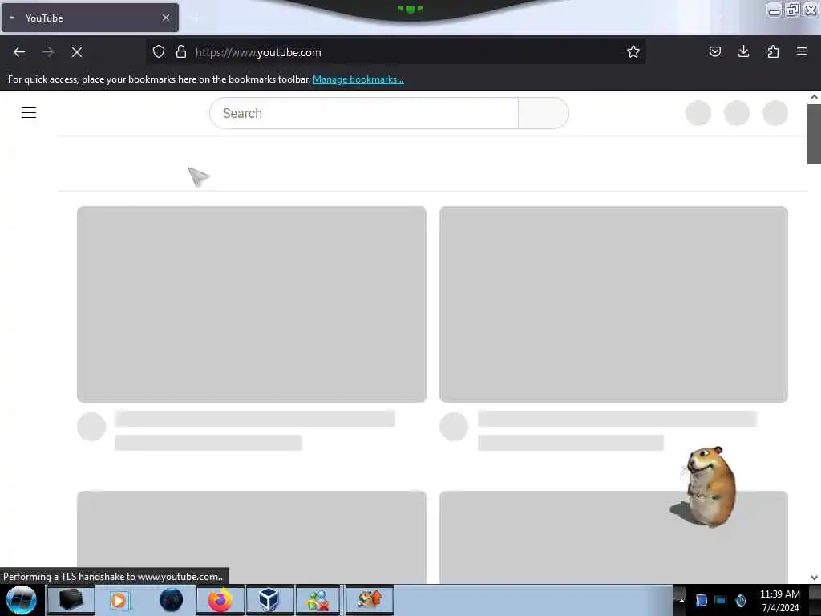Open the first video thumbnail placeholder
Screen dimensions: 821x616
[251, 304]
